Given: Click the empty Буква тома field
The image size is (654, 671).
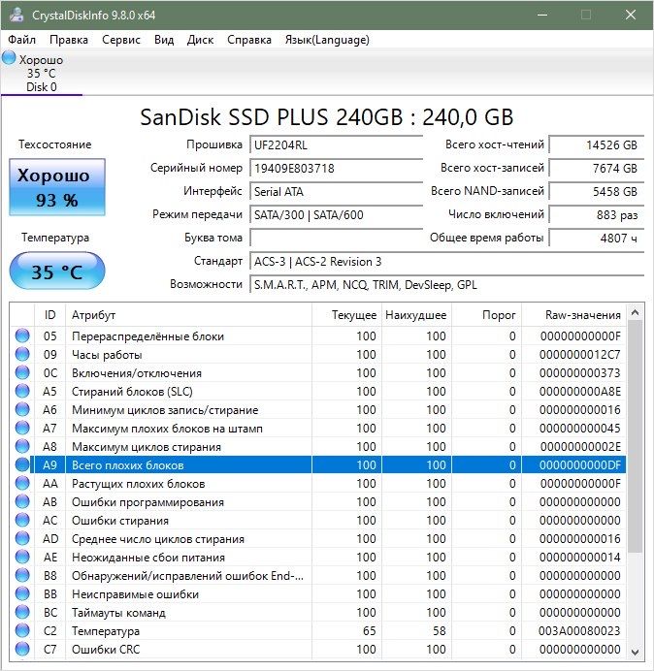Looking at the screenshot, I should 336,238.
